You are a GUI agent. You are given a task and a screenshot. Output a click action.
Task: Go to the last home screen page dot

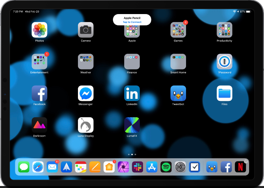[135, 154]
